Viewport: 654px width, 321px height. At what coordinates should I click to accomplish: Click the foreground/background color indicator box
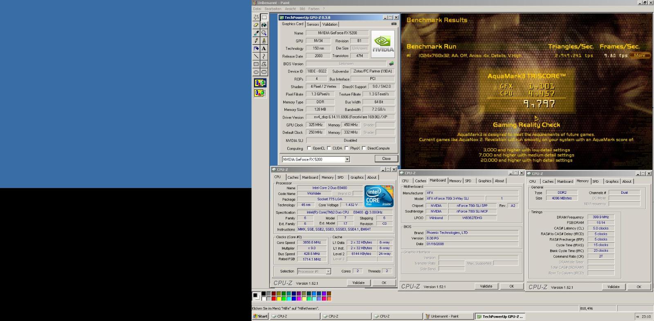click(x=256, y=296)
